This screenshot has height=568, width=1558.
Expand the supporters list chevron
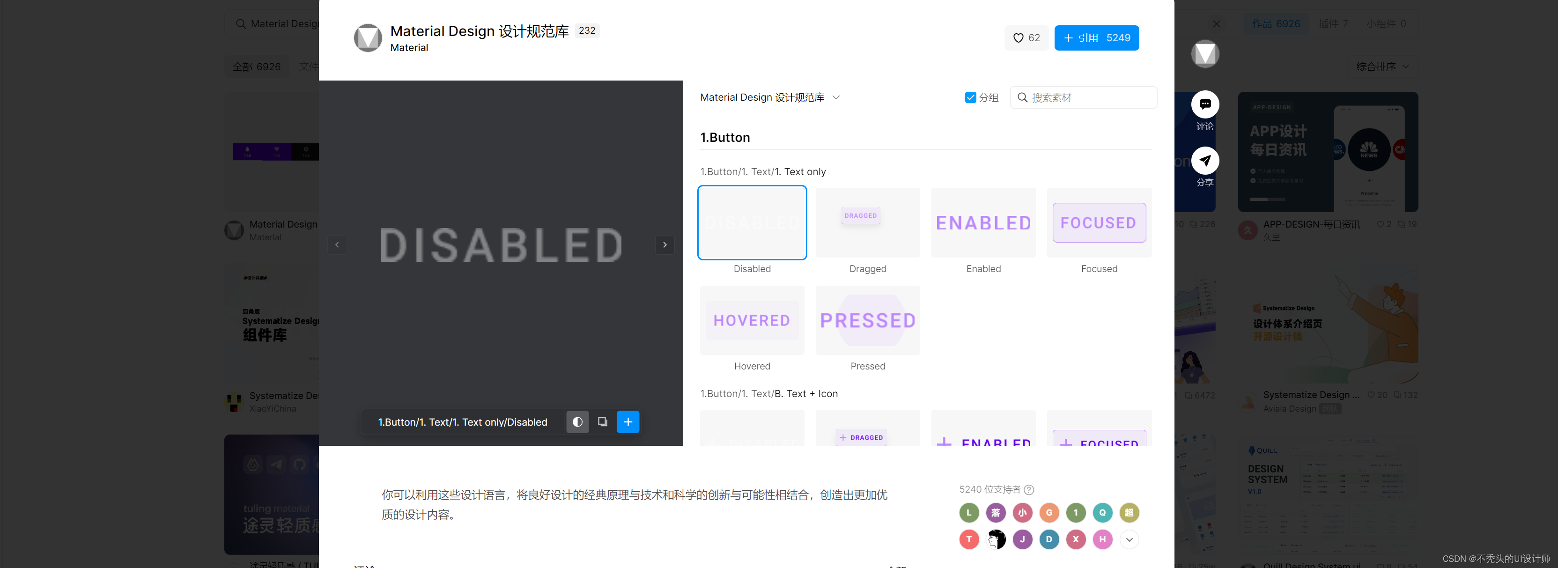[x=1129, y=539]
